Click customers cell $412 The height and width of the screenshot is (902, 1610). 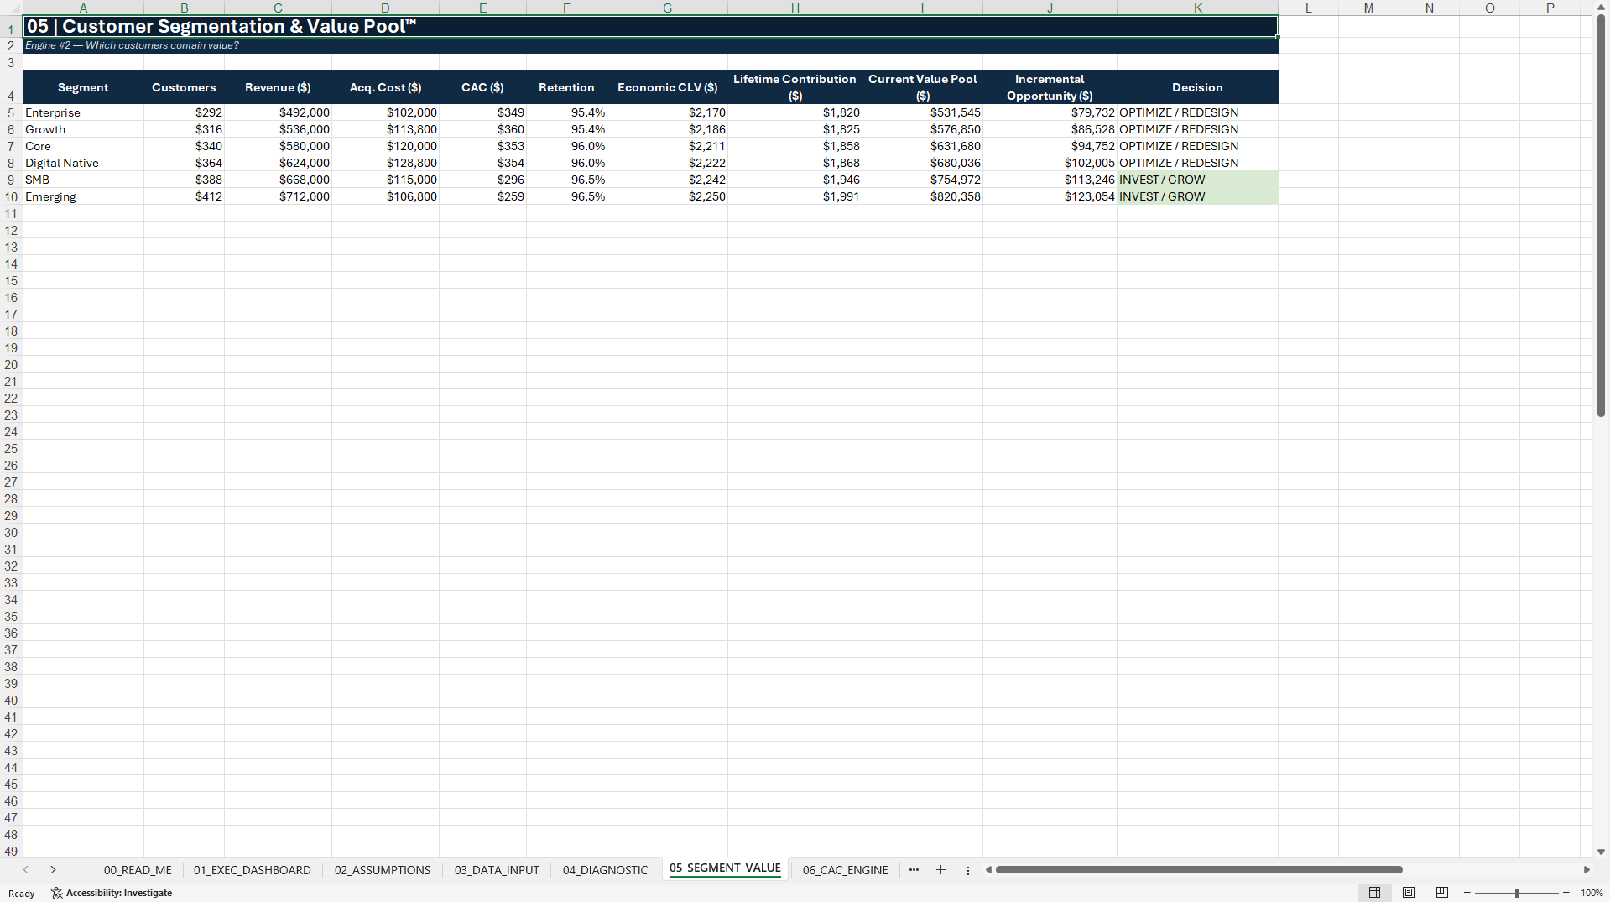pos(184,196)
